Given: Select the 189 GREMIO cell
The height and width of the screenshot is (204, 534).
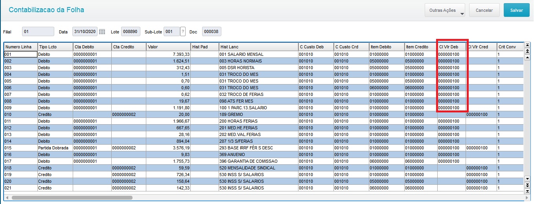Looking at the screenshot, I should coord(258,114).
